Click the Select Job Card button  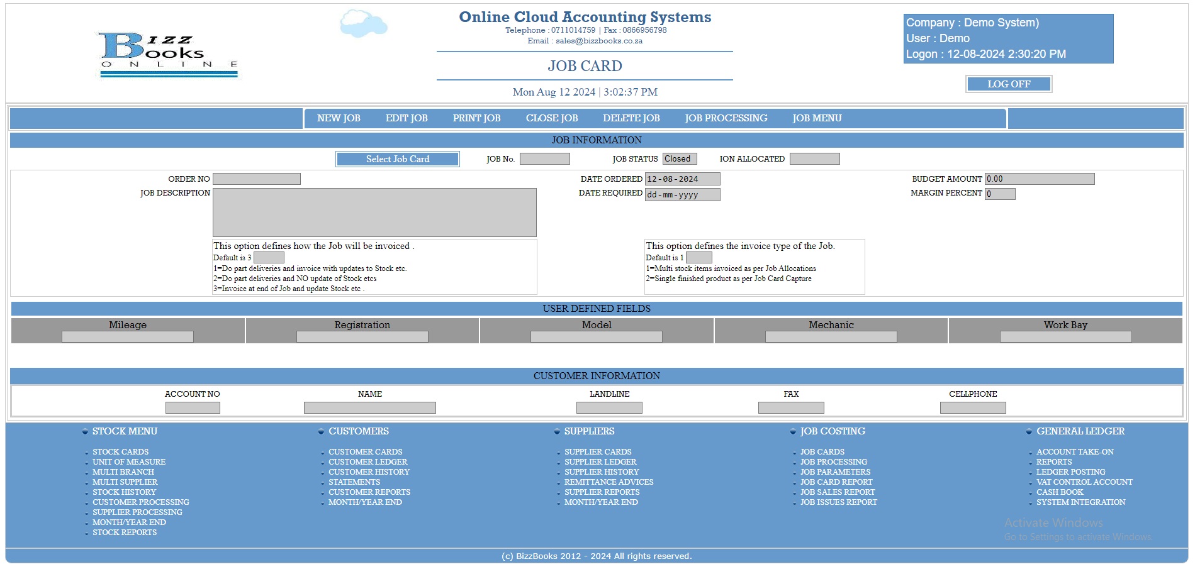coord(398,159)
